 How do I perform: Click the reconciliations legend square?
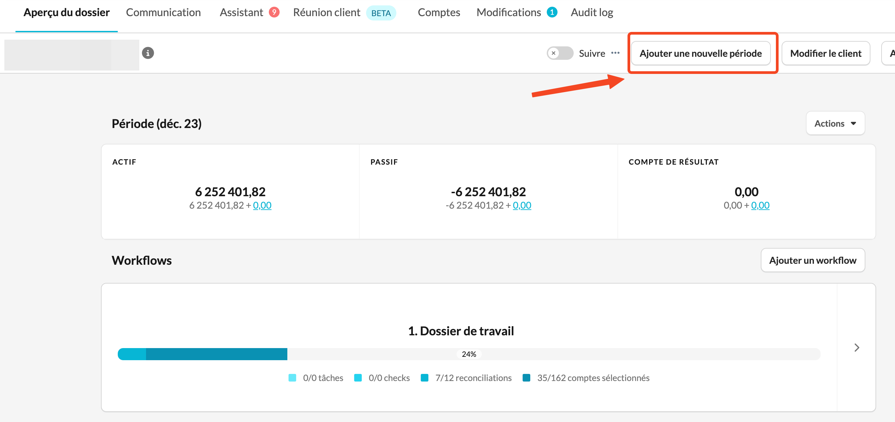click(x=424, y=378)
